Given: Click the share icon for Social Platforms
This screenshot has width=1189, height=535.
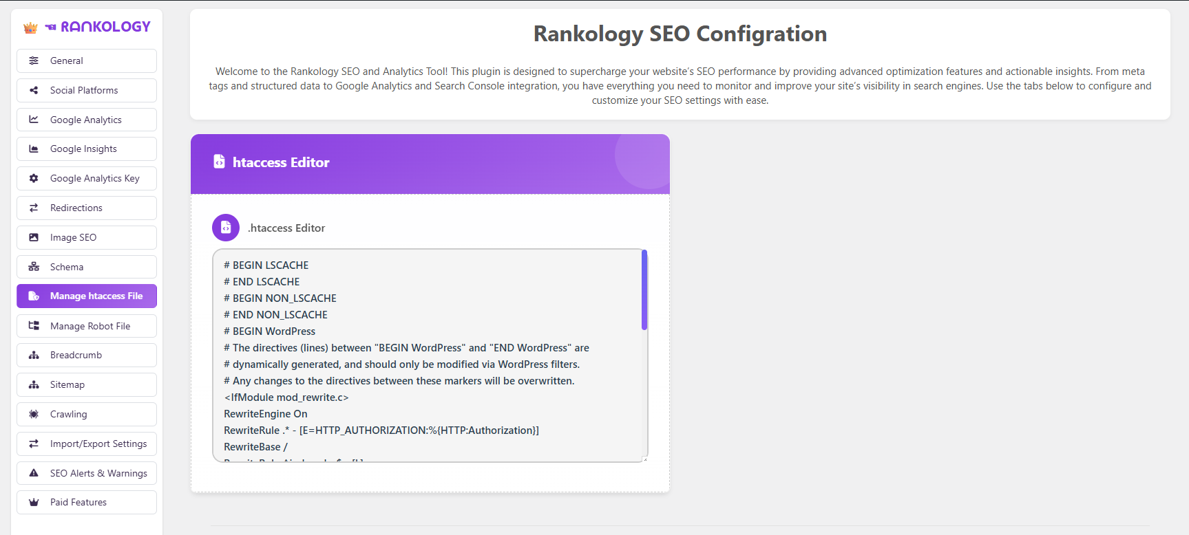Looking at the screenshot, I should click(34, 90).
